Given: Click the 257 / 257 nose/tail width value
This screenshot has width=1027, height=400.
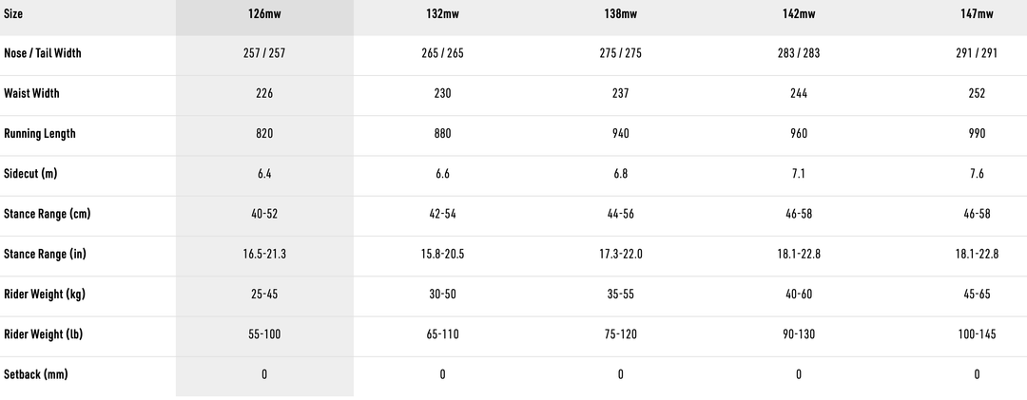Looking at the screenshot, I should click(264, 54).
